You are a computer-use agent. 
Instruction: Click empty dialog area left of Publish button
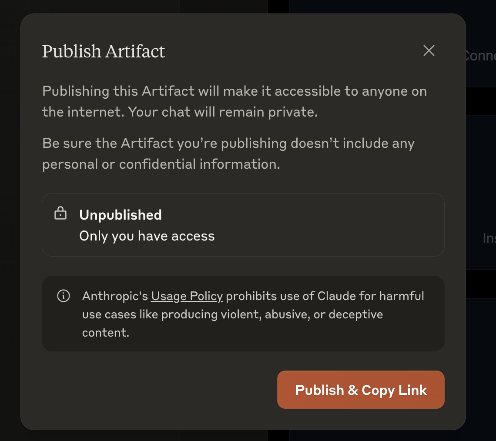tap(158, 390)
